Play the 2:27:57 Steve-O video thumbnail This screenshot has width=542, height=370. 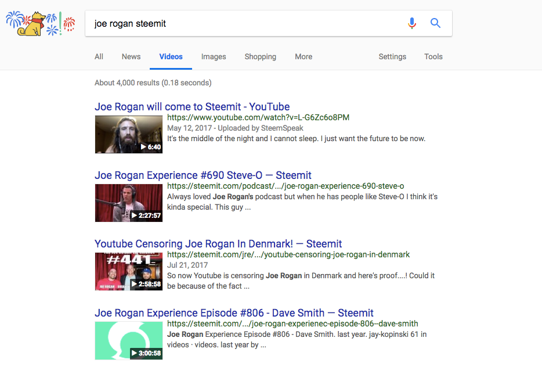(129, 203)
